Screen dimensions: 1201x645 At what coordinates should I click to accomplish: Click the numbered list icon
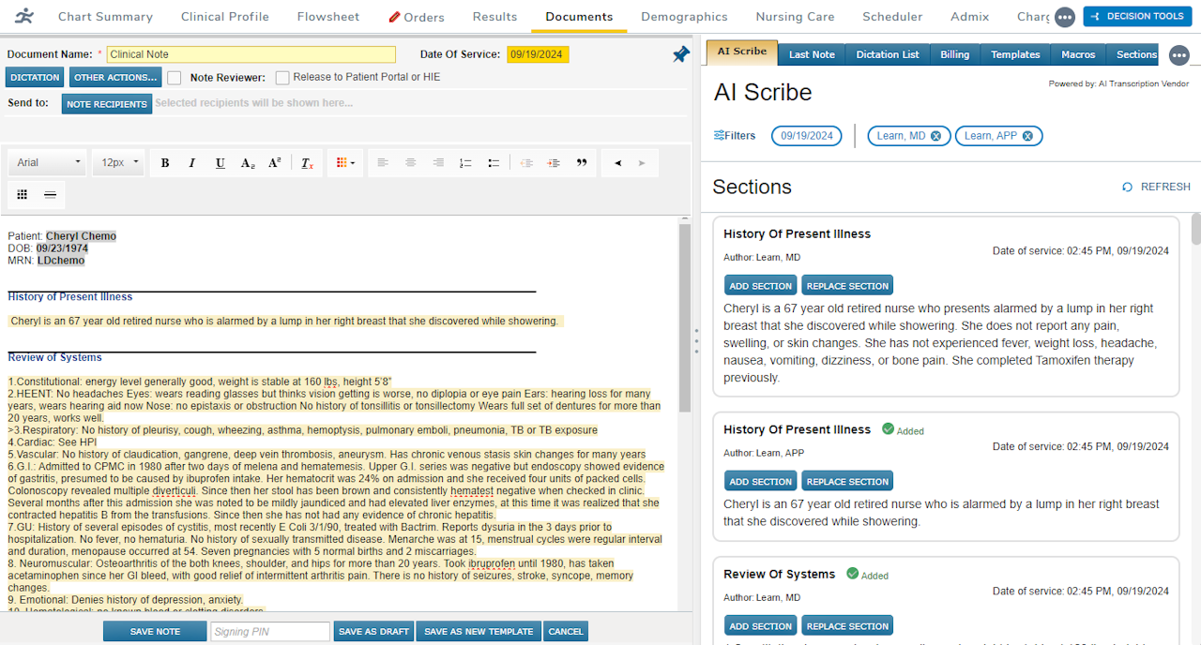(464, 162)
